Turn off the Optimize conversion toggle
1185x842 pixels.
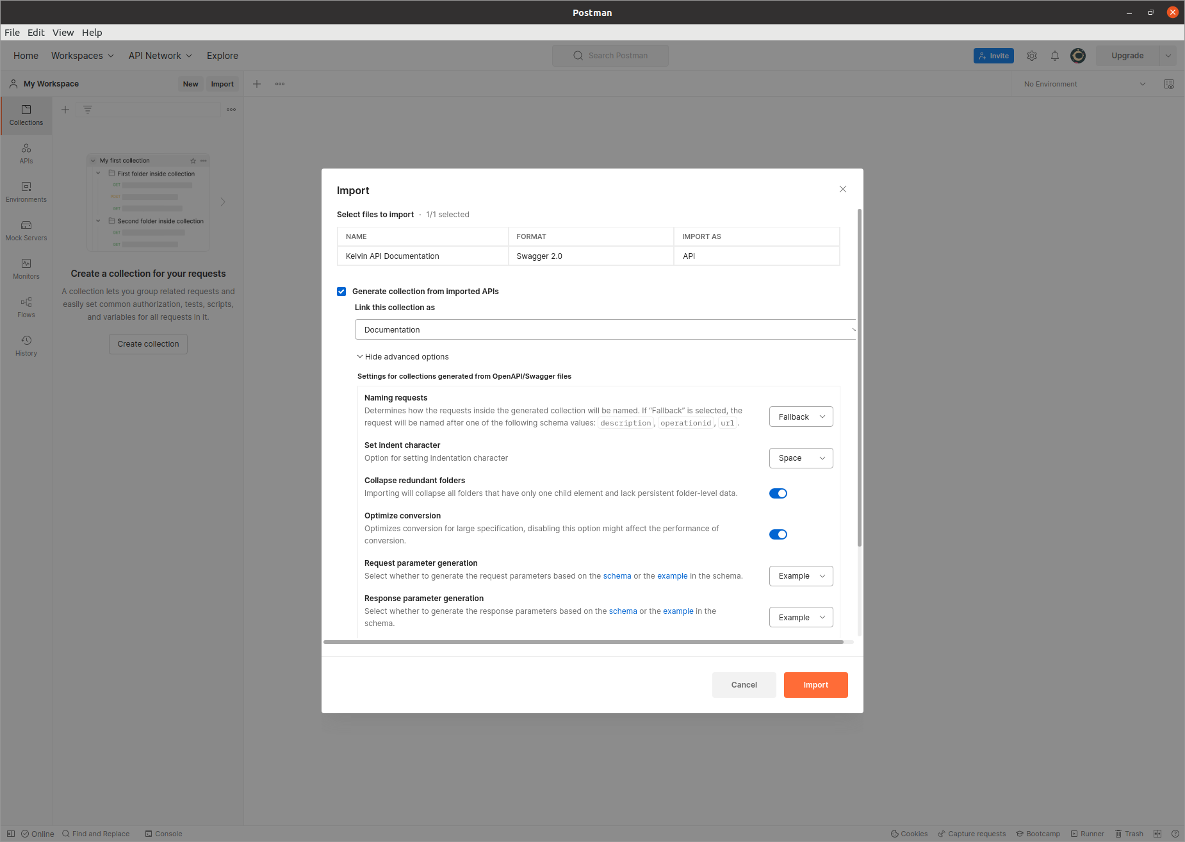778,534
